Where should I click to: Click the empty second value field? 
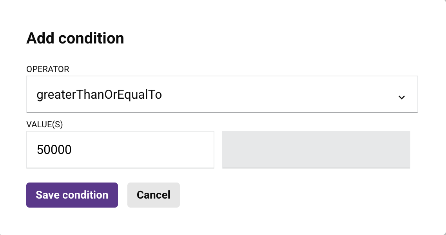click(316, 149)
